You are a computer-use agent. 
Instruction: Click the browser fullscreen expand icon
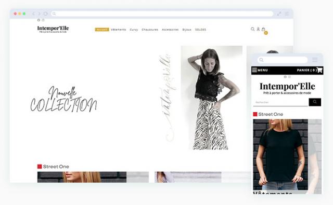pyautogui.click(x=279, y=14)
